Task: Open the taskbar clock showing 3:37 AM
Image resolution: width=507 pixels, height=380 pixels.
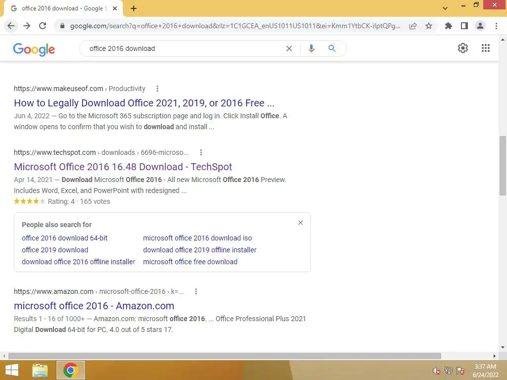Action: [x=485, y=371]
